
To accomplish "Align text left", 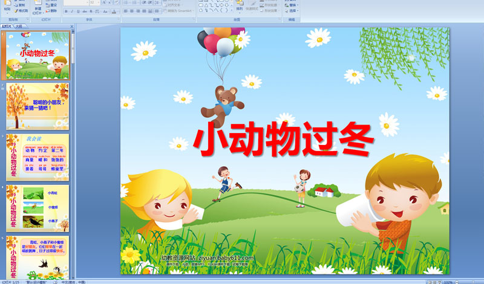I will tap(126, 11).
